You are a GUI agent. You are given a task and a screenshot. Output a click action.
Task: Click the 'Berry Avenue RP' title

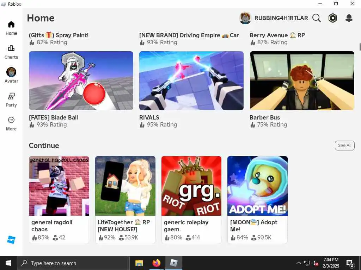click(x=277, y=35)
